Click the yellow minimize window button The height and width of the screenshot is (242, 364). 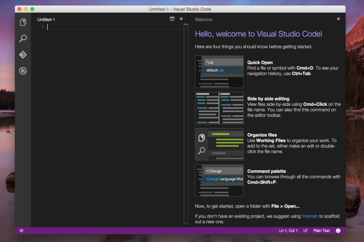(26, 9)
